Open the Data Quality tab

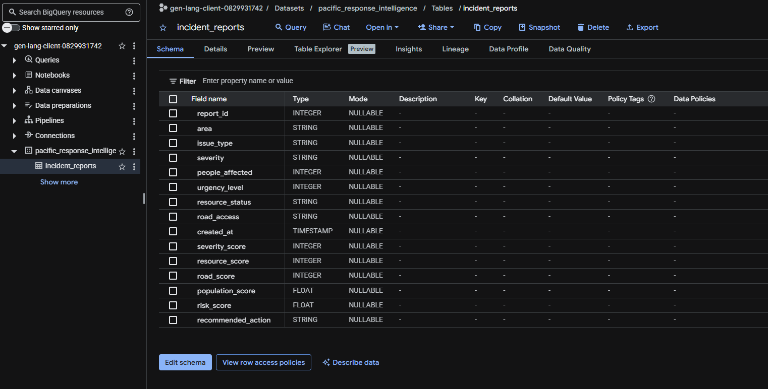570,49
